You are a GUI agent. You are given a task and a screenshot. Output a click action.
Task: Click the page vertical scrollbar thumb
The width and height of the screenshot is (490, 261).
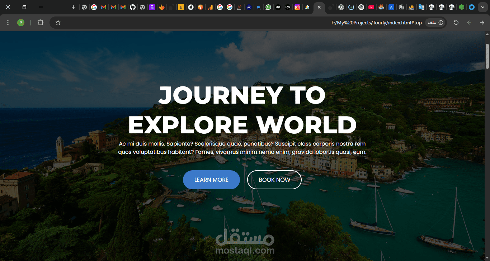click(487, 56)
